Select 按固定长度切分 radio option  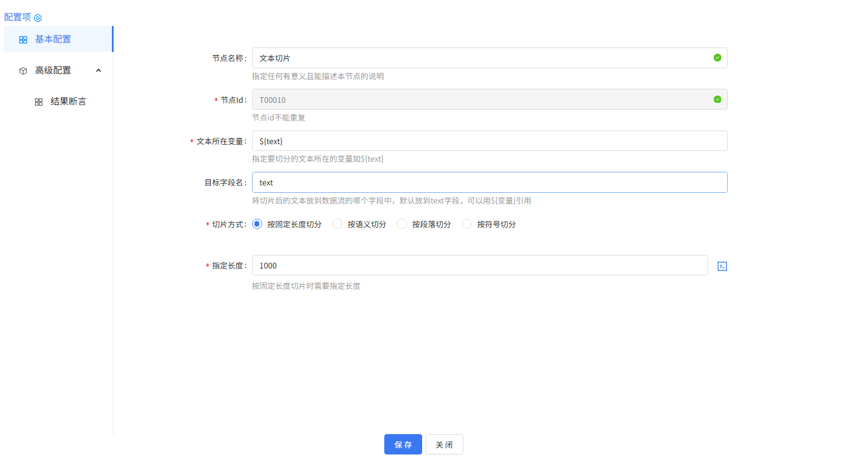(x=257, y=224)
